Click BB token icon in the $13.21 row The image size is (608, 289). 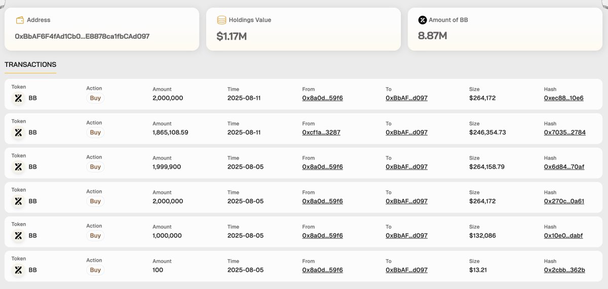18,270
